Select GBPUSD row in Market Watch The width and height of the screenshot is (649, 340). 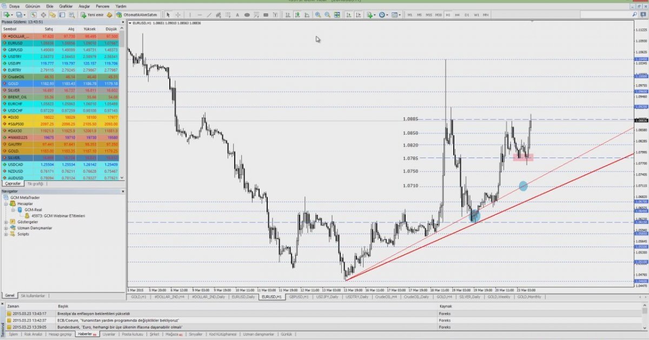pos(59,50)
